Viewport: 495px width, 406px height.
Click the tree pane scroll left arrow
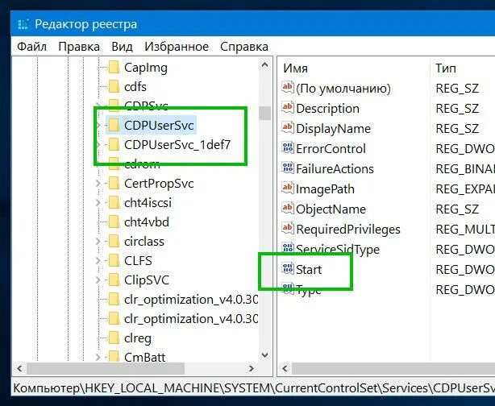19,368
